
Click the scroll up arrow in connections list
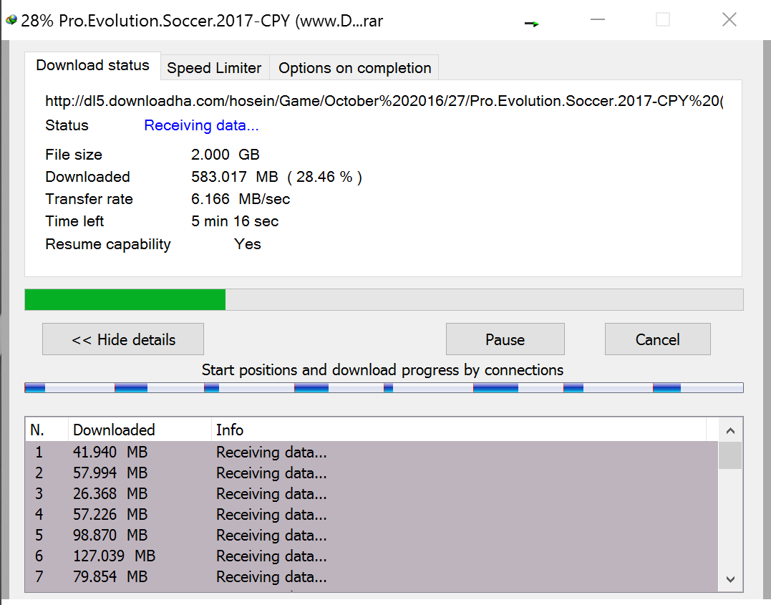tap(730, 431)
